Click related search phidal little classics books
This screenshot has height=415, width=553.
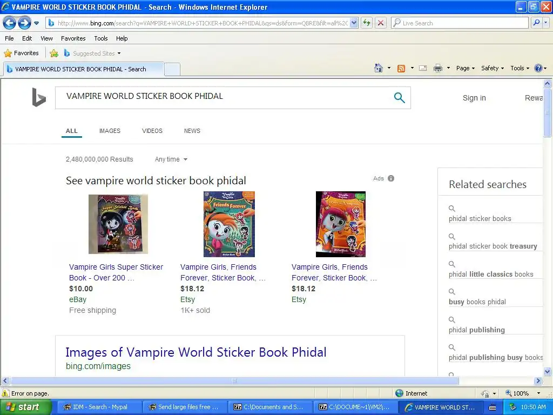490,274
